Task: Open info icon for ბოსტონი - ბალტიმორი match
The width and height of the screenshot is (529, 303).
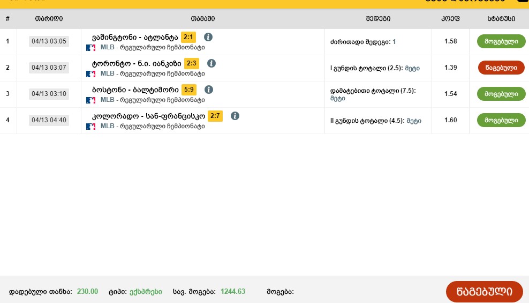Action: pos(208,90)
